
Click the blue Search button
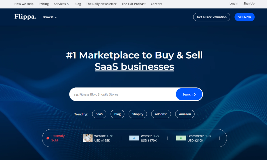tap(189, 94)
